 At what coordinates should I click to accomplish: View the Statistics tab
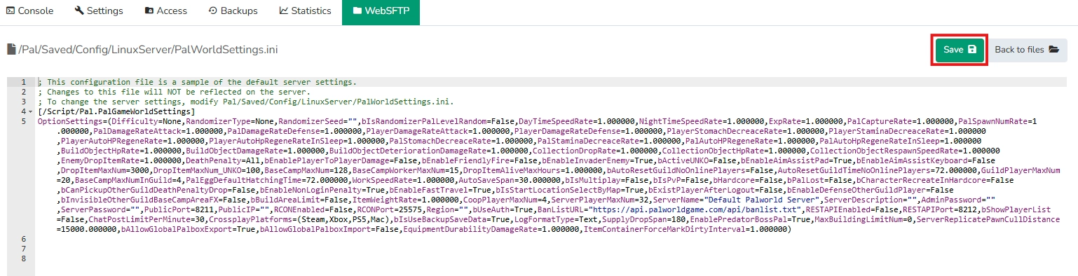pyautogui.click(x=305, y=11)
